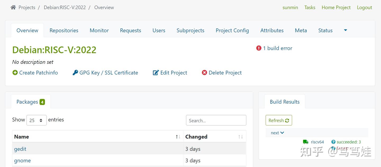Sort packages by the Changed column
Viewport: 381px width, 167px height.
point(241,137)
